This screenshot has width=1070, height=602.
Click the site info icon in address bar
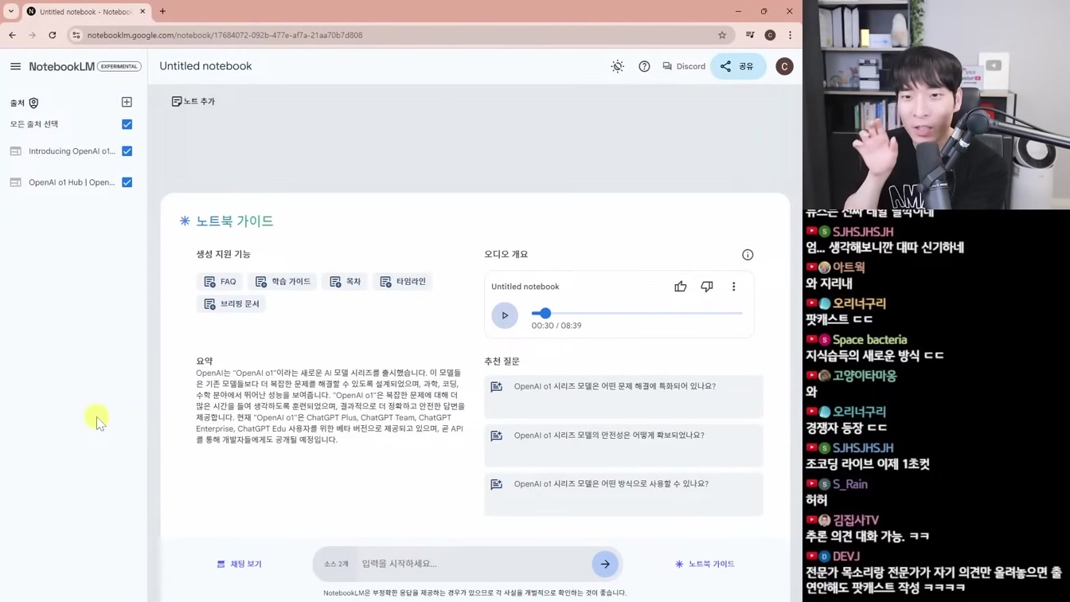pyautogui.click(x=76, y=35)
